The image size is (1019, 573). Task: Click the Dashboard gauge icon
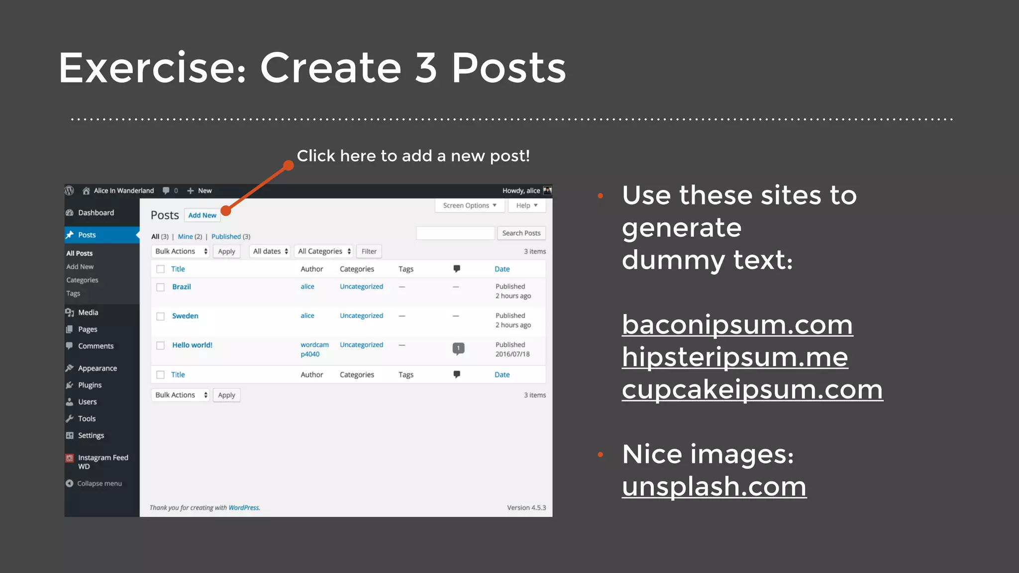point(70,212)
